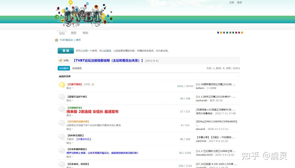Image resolution: width=295 pixels, height=168 pixels.
Task: Open latest post 【字幕分享】【日剧】一升的眼泪
Action: click(x=215, y=137)
